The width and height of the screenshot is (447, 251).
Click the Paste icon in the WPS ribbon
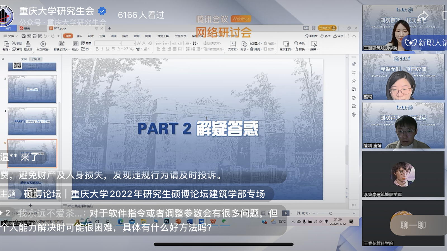6,44
